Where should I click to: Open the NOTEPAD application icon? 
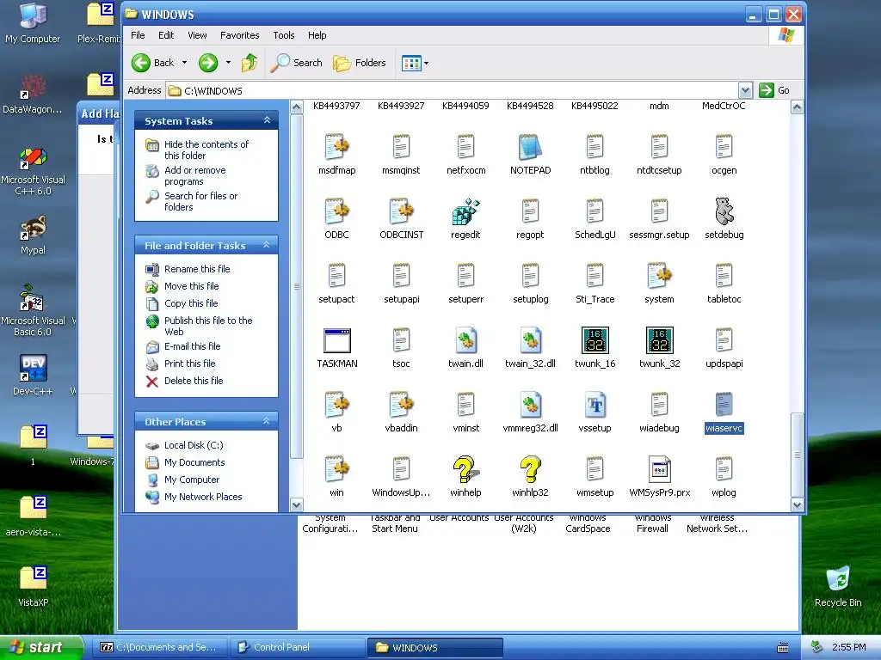(x=530, y=148)
